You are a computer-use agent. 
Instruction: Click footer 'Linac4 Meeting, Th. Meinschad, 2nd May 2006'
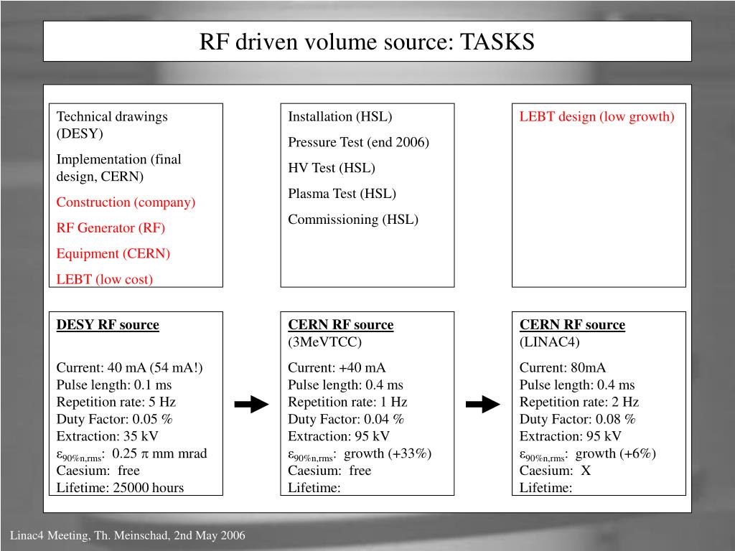click(x=128, y=535)
